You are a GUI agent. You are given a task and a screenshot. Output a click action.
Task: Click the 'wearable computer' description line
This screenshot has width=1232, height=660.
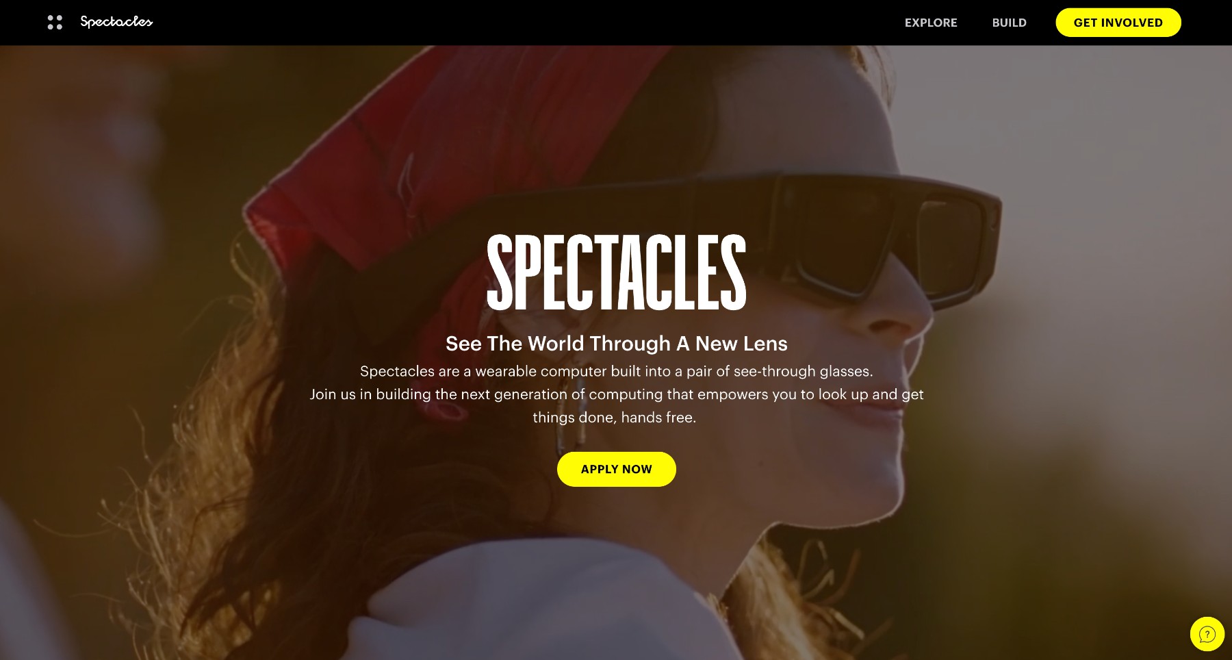tap(617, 371)
